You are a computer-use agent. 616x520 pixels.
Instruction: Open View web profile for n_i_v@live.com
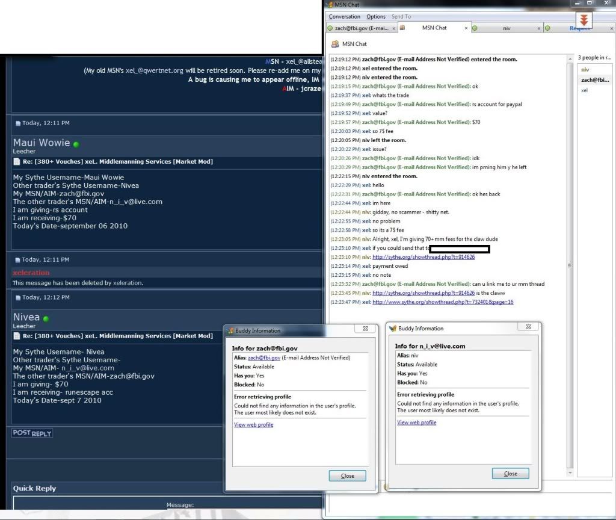[416, 422]
